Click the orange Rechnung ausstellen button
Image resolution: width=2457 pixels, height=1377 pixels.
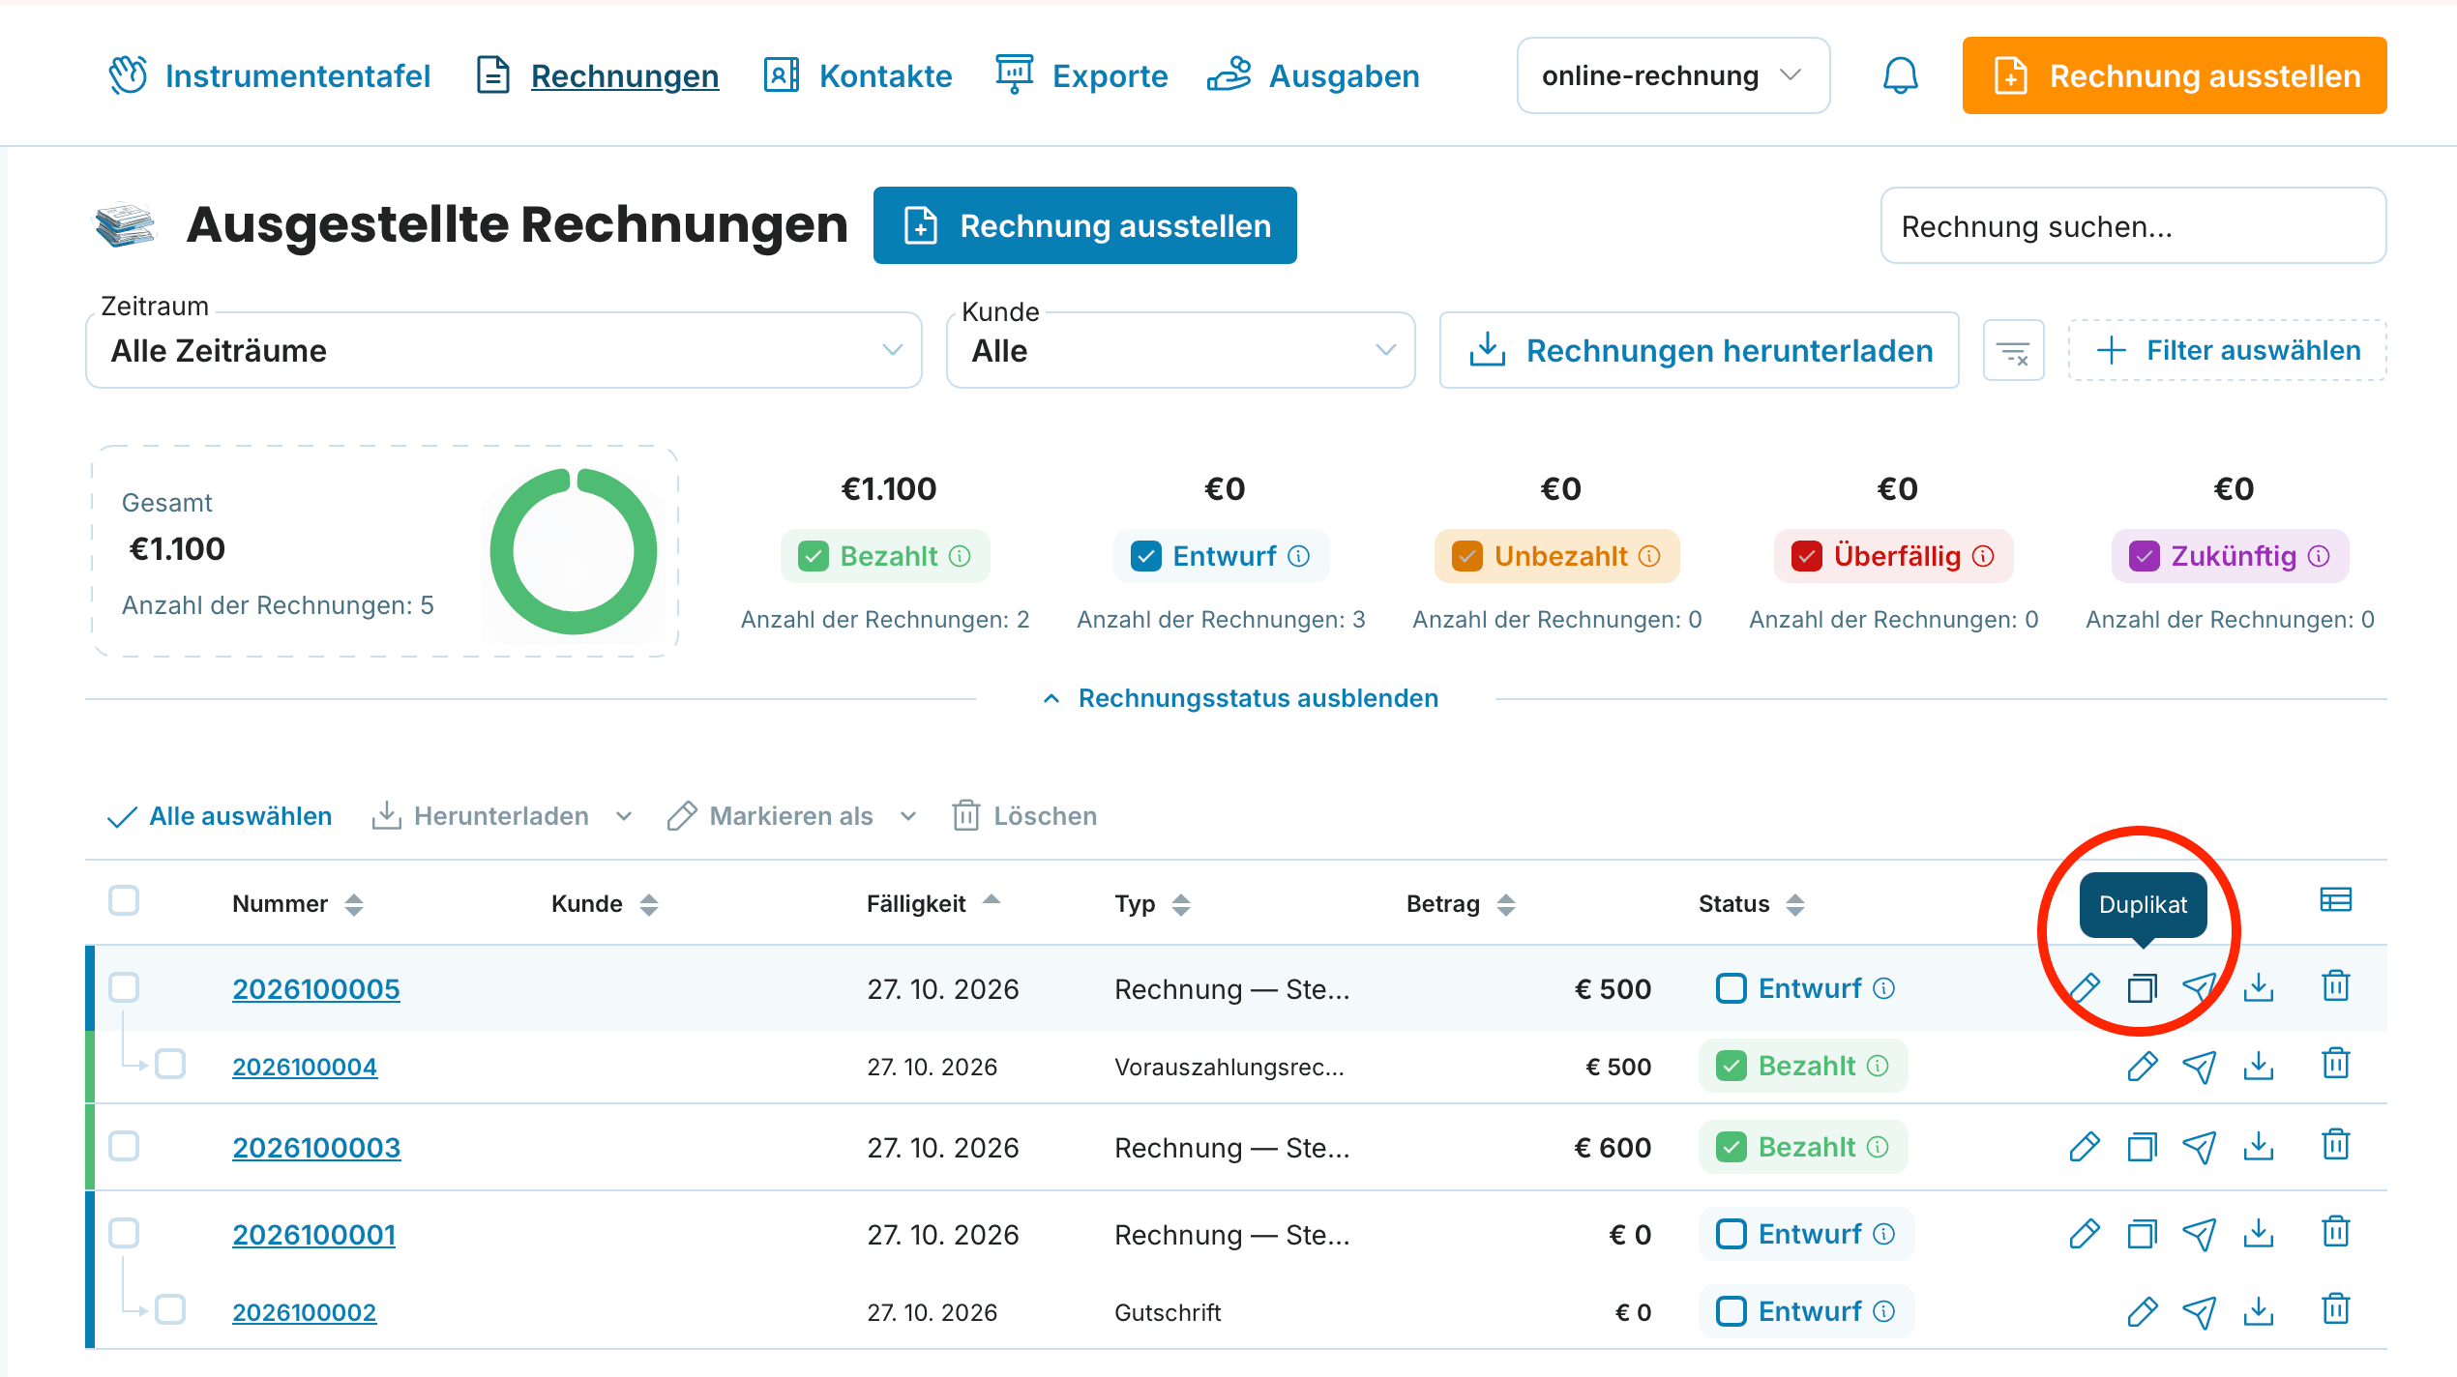click(2174, 75)
